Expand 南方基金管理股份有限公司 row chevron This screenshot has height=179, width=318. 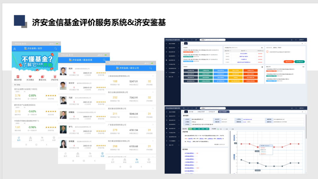[153, 141]
